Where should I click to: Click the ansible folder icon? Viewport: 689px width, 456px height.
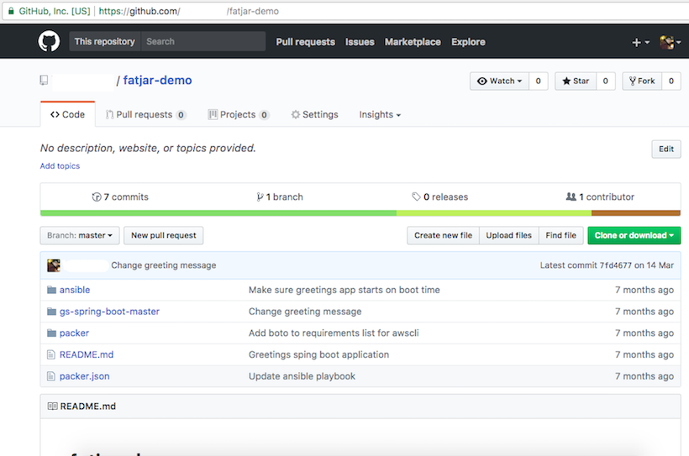(51, 290)
